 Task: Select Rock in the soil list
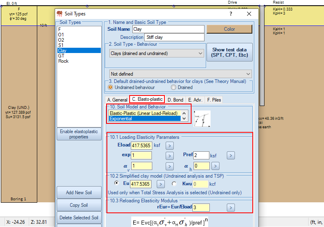[x=79, y=61]
